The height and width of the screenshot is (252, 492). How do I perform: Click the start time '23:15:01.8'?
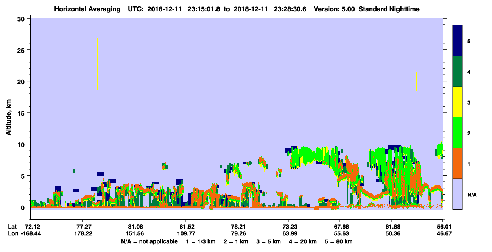click(x=204, y=9)
